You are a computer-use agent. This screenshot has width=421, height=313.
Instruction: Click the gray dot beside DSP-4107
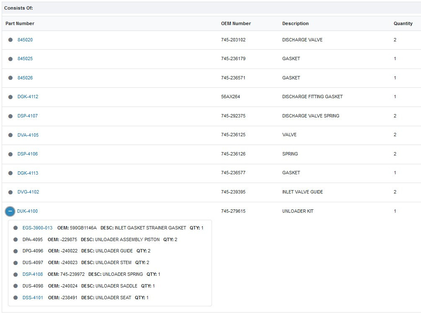click(10, 116)
